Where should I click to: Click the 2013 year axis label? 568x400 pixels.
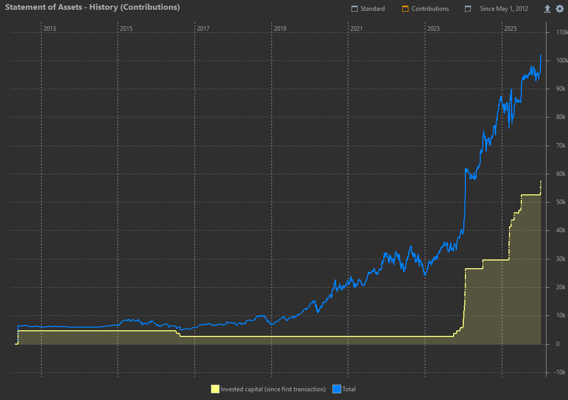(50, 29)
